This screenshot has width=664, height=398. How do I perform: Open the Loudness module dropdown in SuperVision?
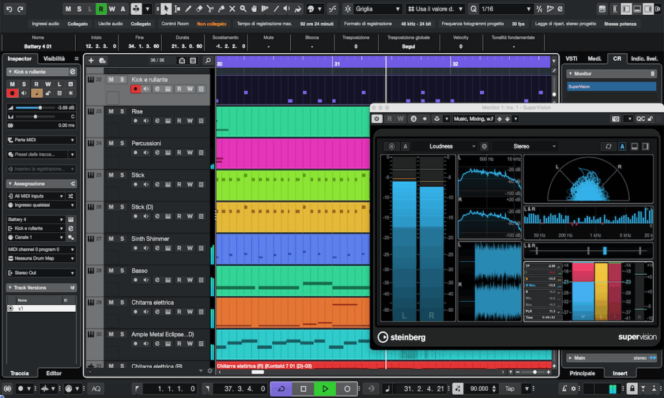coord(445,146)
